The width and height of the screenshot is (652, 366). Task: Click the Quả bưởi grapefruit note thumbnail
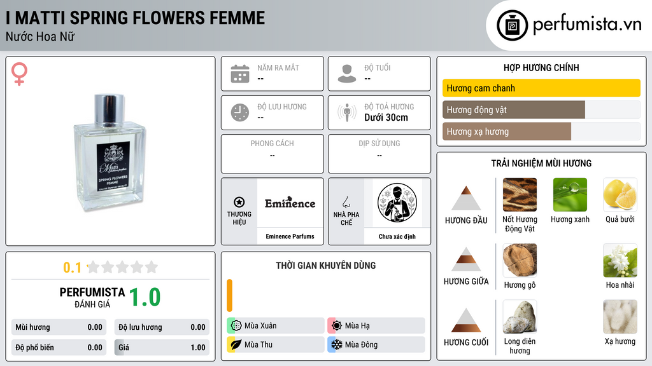click(x=620, y=194)
